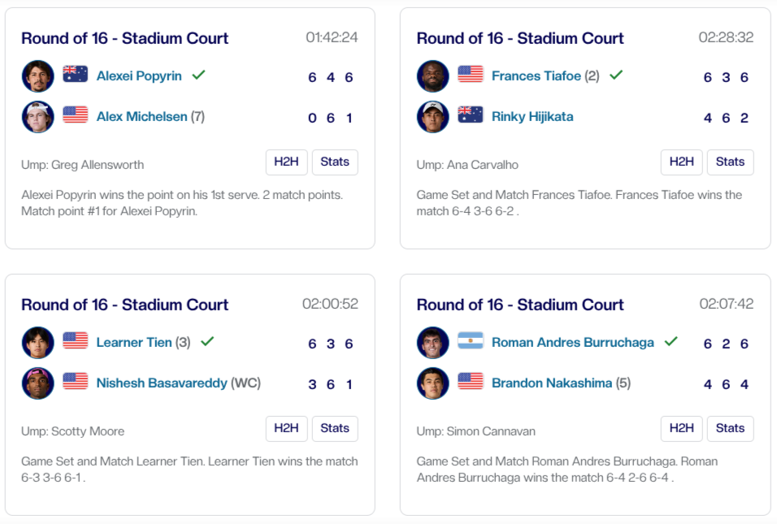This screenshot has height=524, width=777.
Task: Click the Argentina flag beside Roman Andres Burruchaga
Action: point(471,341)
